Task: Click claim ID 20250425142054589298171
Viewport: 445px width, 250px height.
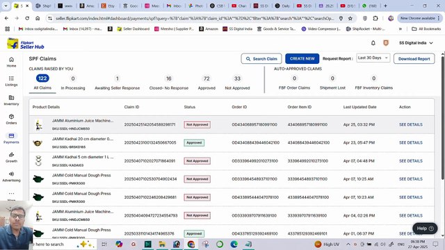Action: pyautogui.click(x=150, y=124)
